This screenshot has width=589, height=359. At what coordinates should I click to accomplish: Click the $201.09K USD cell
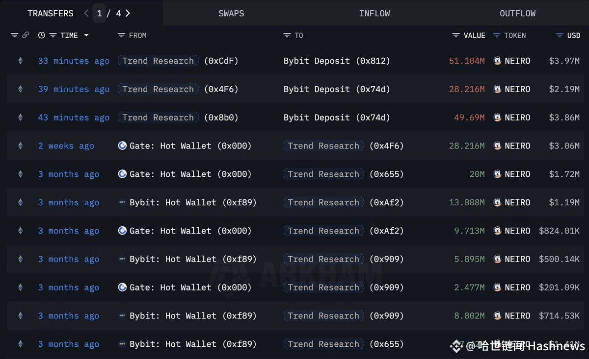pos(559,287)
